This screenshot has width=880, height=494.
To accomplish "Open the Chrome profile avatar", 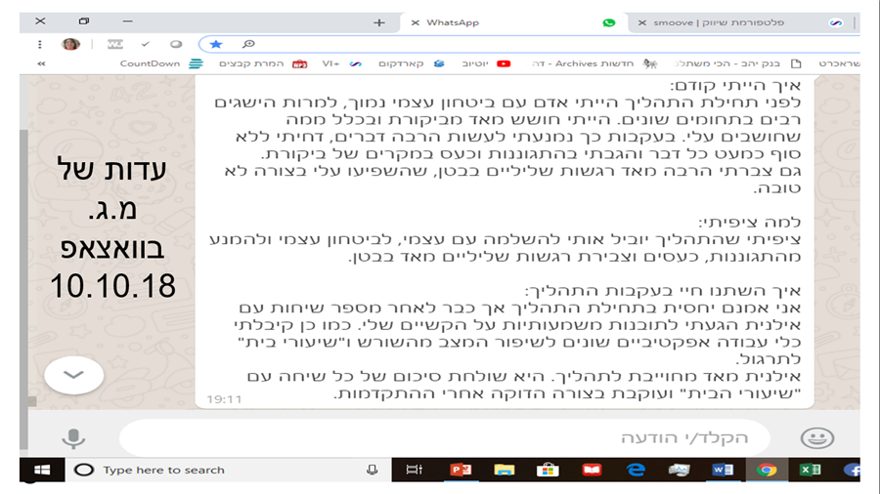I will coord(70,44).
